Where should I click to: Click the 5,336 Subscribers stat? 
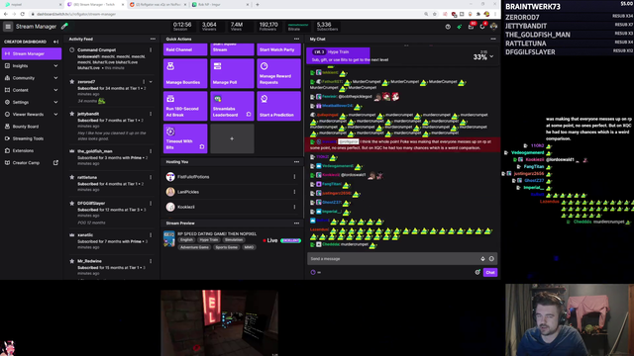(x=327, y=27)
